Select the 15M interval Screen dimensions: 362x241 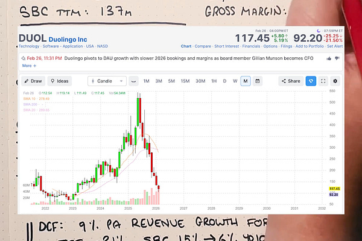185,81
